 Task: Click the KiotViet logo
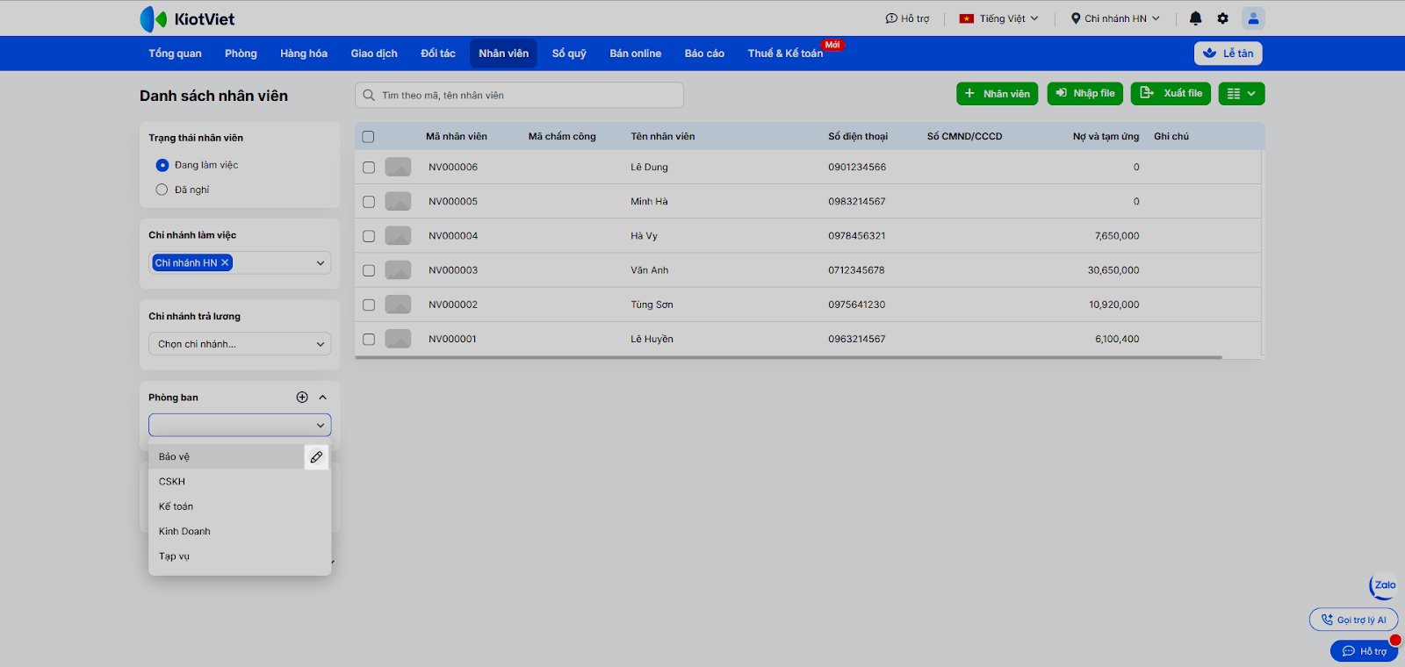point(187,18)
